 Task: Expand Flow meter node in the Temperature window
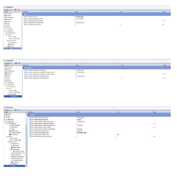[x=8, y=94]
